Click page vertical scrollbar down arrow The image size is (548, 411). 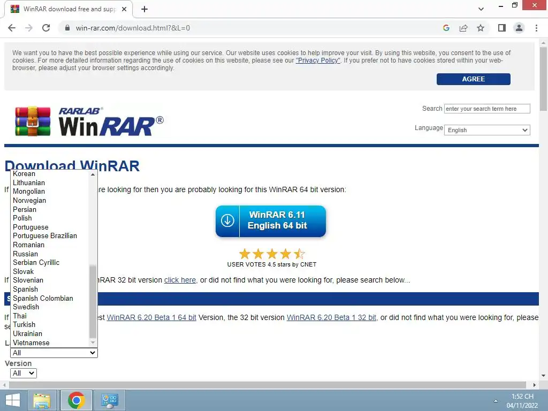(x=543, y=376)
